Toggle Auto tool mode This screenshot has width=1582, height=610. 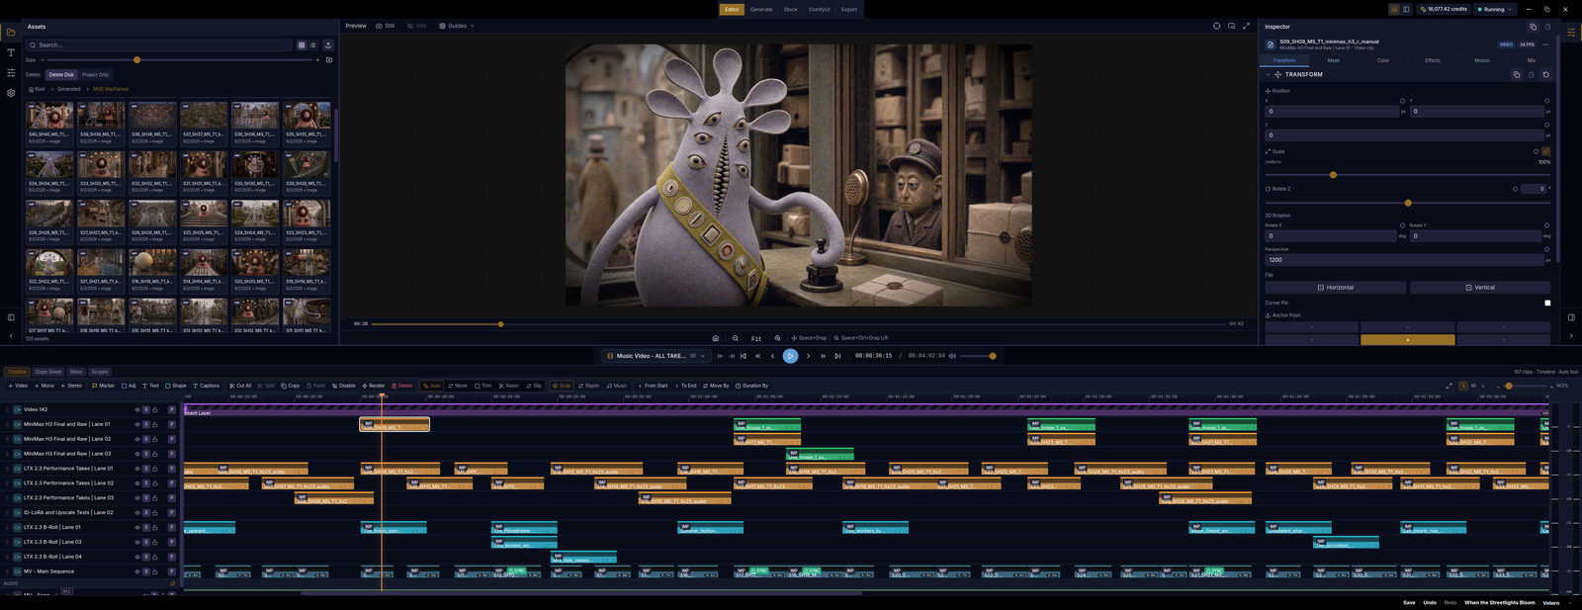click(432, 386)
